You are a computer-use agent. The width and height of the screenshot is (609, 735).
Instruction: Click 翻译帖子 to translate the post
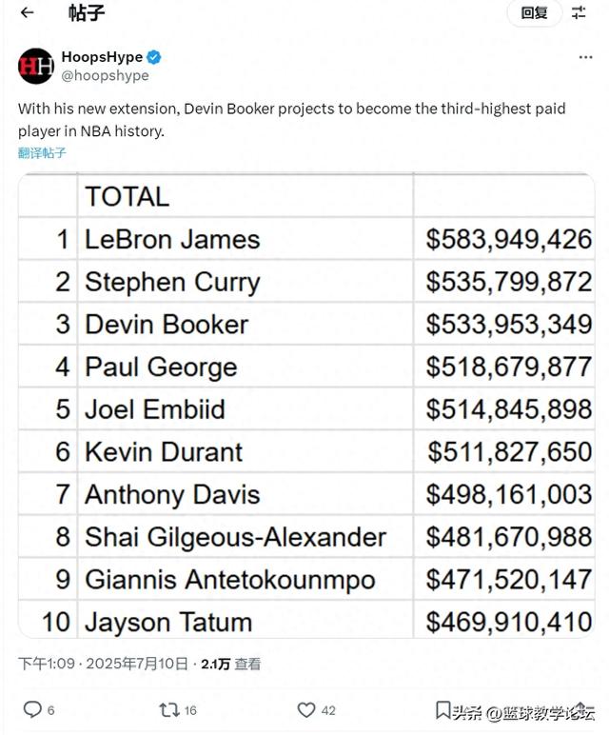42,153
